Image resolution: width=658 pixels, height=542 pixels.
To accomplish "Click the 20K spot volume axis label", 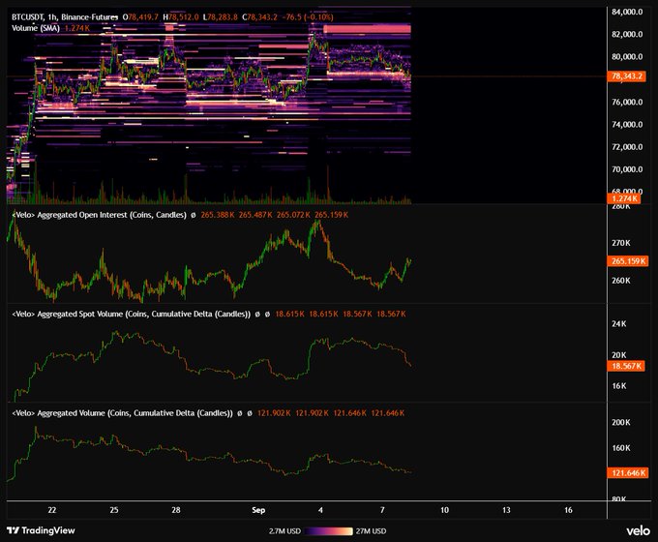I will (619, 355).
